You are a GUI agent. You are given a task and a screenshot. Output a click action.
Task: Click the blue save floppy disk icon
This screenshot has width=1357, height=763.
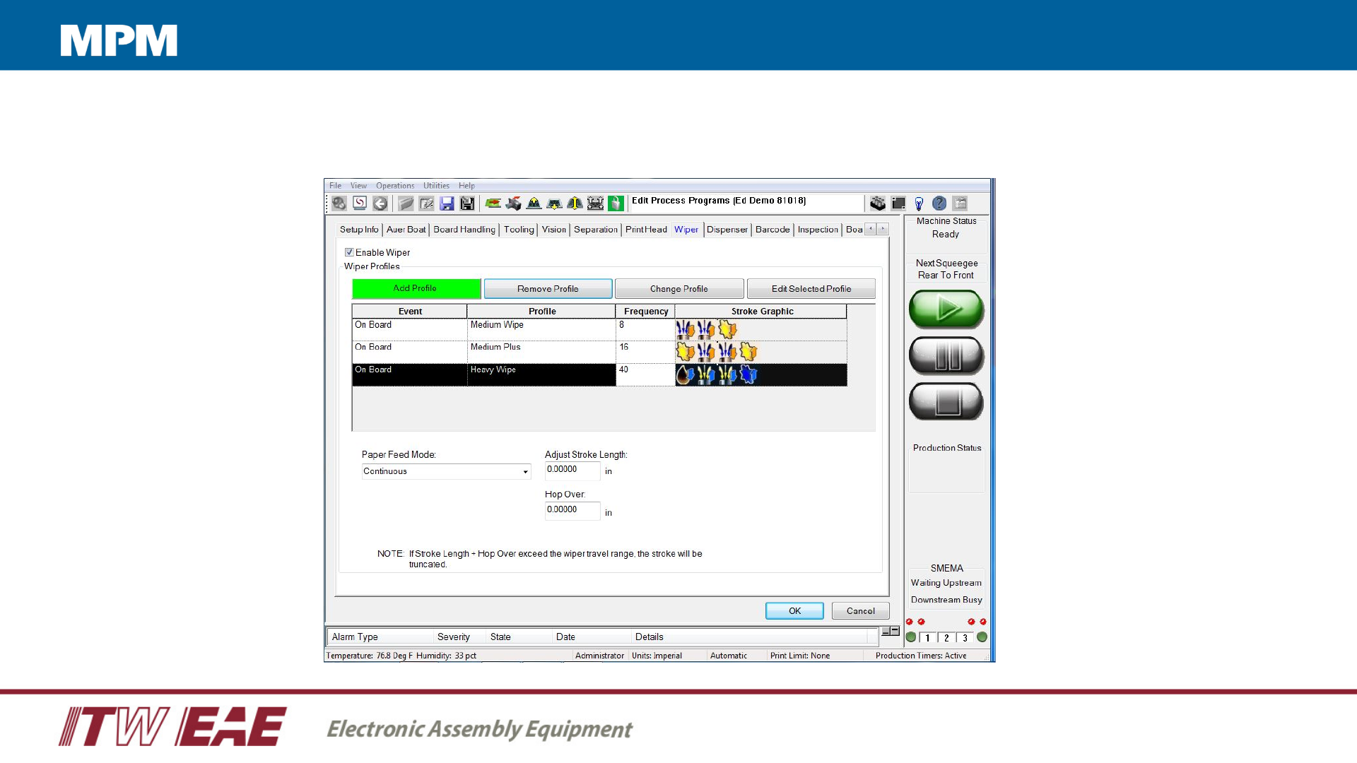coord(447,203)
